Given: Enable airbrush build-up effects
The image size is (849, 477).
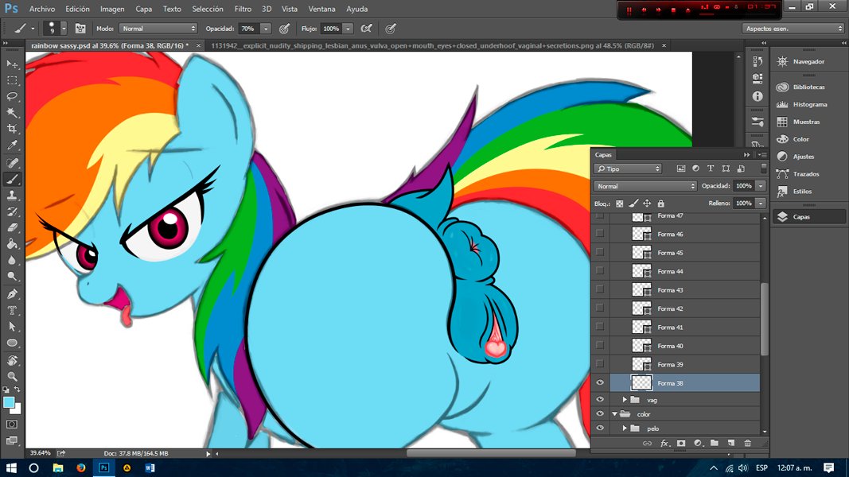Looking at the screenshot, I should [x=367, y=29].
